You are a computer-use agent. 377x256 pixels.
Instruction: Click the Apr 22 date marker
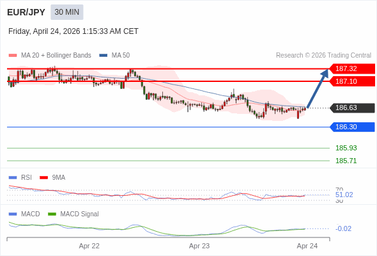click(x=89, y=246)
